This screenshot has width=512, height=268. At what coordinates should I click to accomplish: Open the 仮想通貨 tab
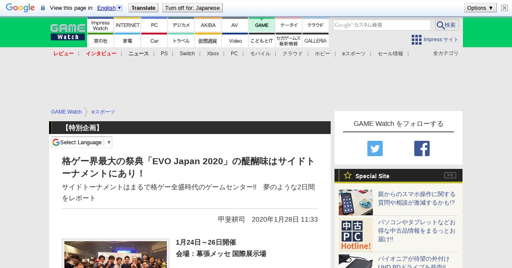pos(208,40)
